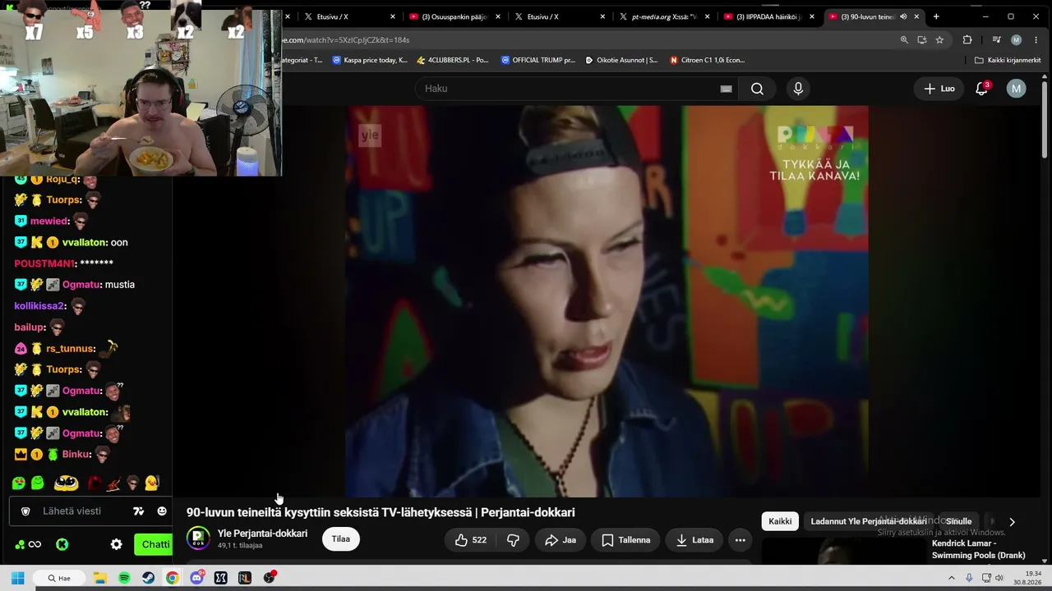
Task: Open the Yle Perjantai-dokkari channel avatar
Action: tap(198, 538)
